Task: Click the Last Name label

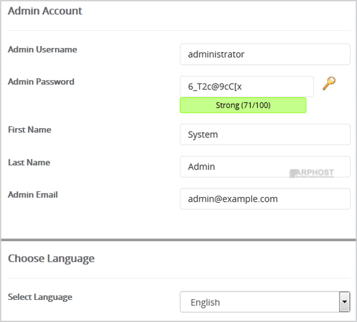Action: pyautogui.click(x=29, y=163)
